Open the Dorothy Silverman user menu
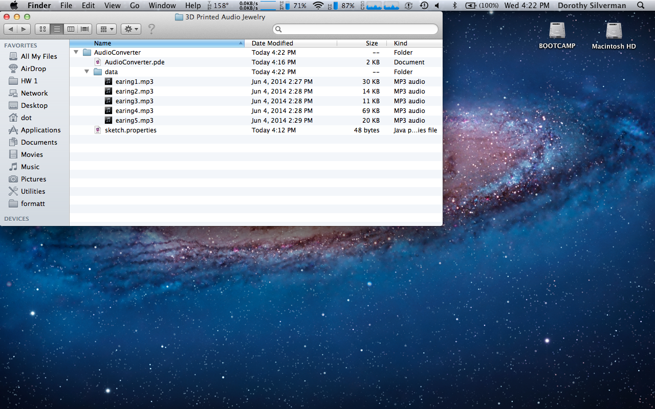The image size is (655, 409). [592, 6]
